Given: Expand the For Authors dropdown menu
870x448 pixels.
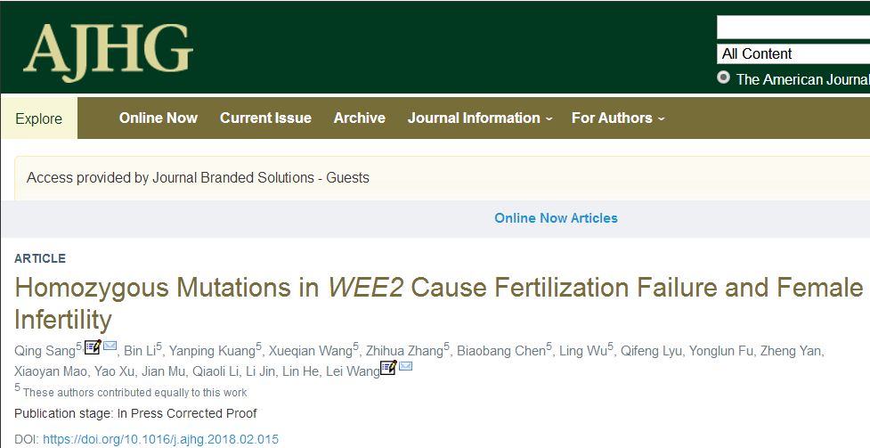Looking at the screenshot, I should pos(618,118).
